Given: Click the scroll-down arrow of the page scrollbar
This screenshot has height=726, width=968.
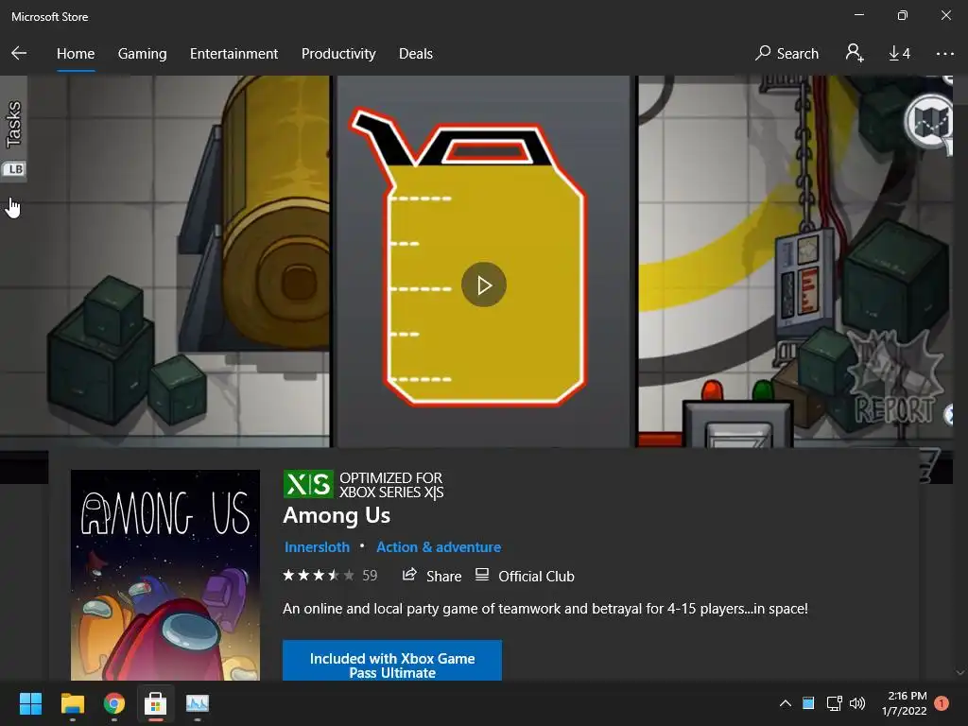Looking at the screenshot, I should (x=960, y=673).
